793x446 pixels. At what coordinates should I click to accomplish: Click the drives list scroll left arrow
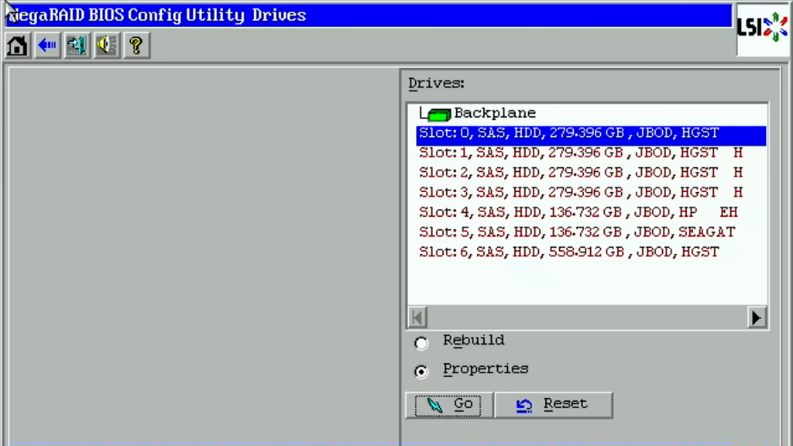417,317
